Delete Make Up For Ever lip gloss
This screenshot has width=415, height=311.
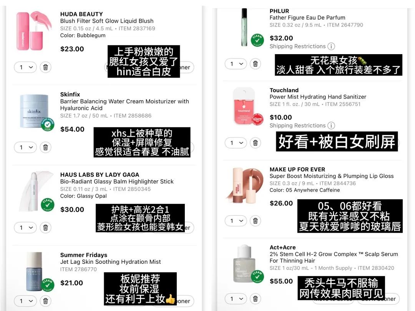(256, 221)
